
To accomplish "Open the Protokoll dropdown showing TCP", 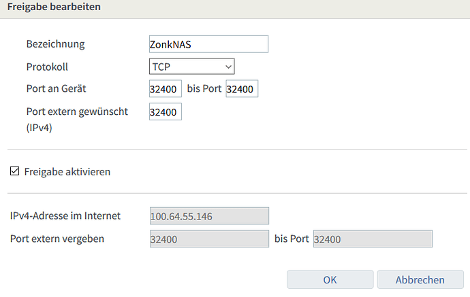I will click(x=191, y=66).
